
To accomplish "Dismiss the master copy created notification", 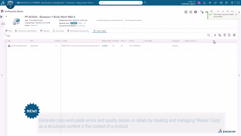I will [236, 15].
